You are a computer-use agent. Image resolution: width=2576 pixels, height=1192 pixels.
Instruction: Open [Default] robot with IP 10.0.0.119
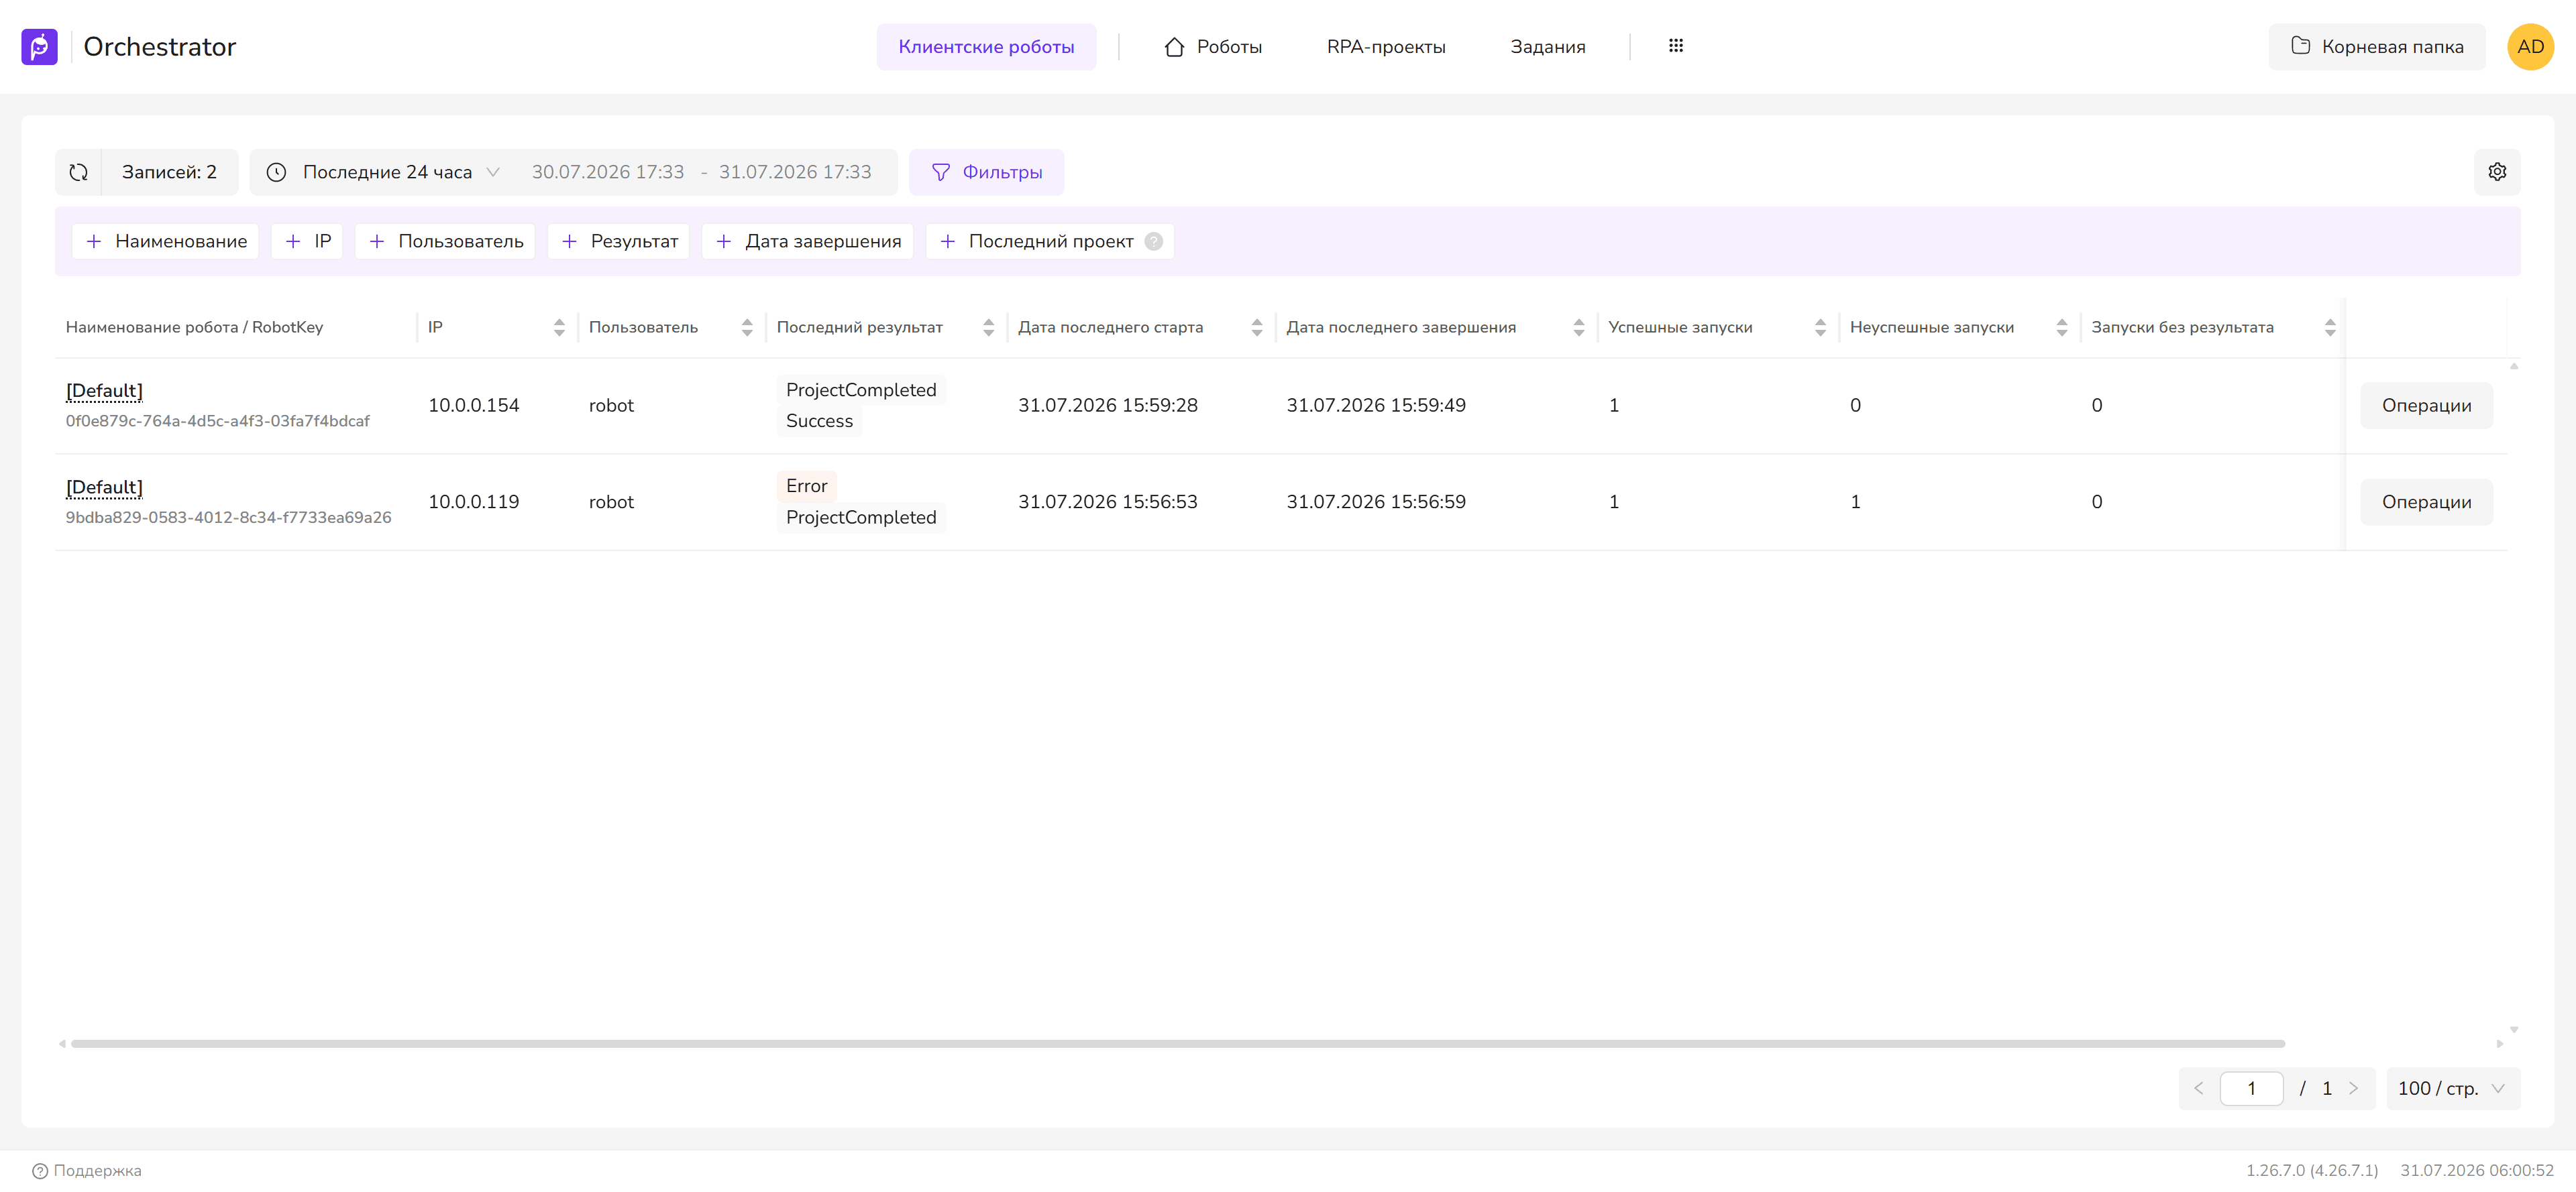(x=104, y=487)
